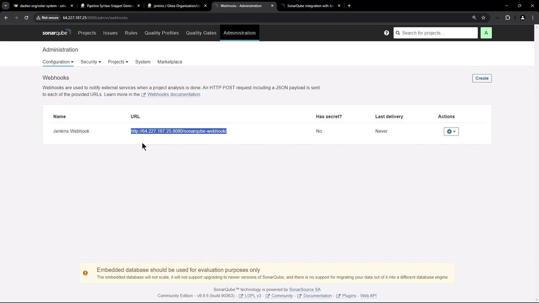Expand the Configuration dropdown
The width and height of the screenshot is (539, 303).
[x=58, y=62]
